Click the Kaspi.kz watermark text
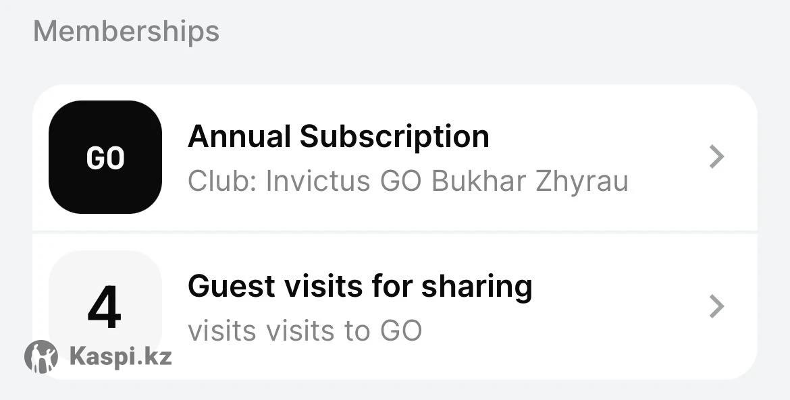The width and height of the screenshot is (790, 400). tap(120, 356)
